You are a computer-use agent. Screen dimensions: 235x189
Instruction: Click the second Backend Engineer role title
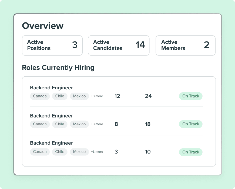point(51,116)
